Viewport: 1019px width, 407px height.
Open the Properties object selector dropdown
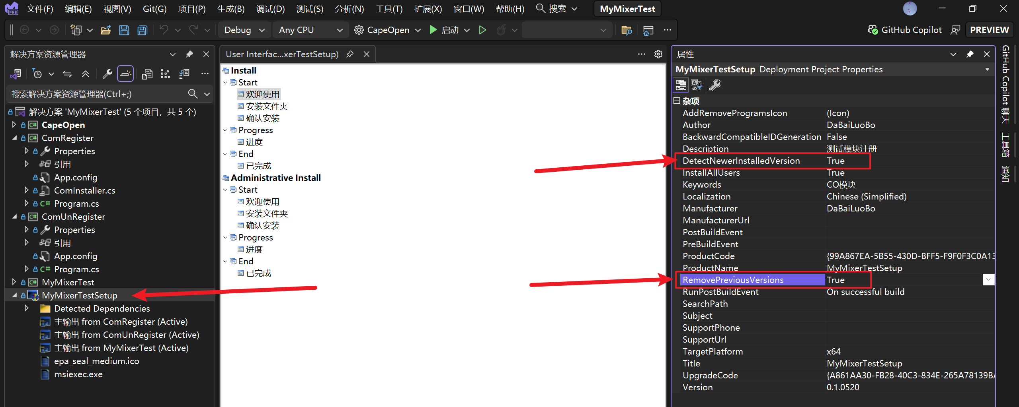[x=988, y=70]
